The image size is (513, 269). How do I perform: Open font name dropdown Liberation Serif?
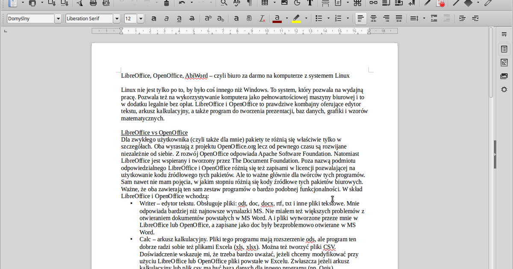tap(116, 19)
